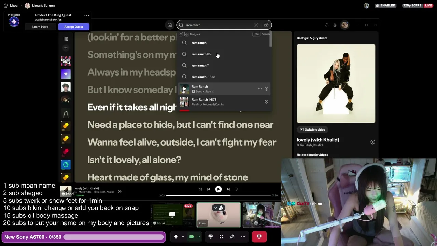The width and height of the screenshot is (437, 246).
Task: Add Ram Ranch 1-878 playlist to library
Action: [266, 102]
